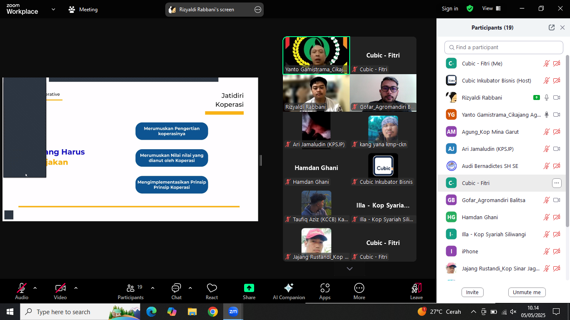This screenshot has width=570, height=320.
Task: Click Sign in at top bar
Action: pos(450,8)
